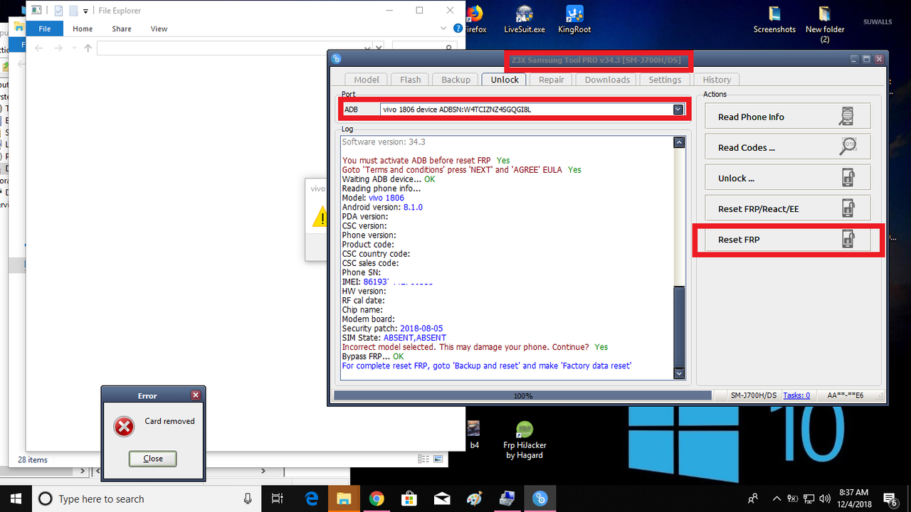Open Mail app from taskbar
Image resolution: width=911 pixels, height=512 pixels.
pyautogui.click(x=442, y=498)
